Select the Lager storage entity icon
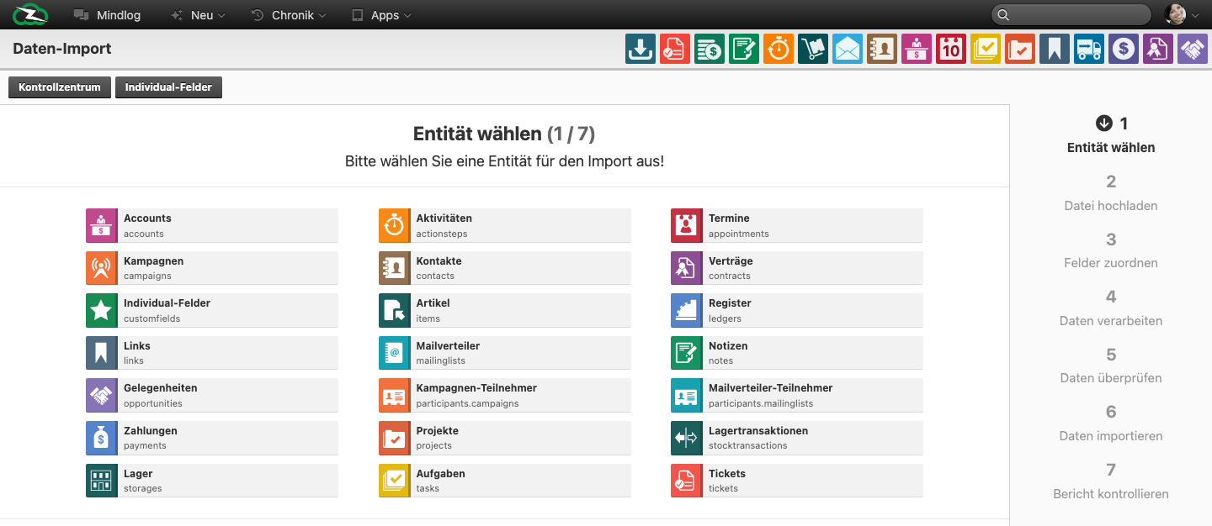Viewport: 1212px width, 526px height. click(x=102, y=481)
